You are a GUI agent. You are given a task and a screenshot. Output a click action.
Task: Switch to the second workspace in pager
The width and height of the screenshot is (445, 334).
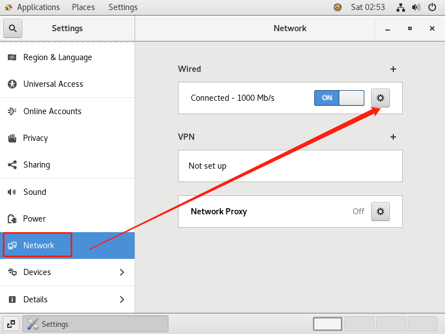coord(359,324)
